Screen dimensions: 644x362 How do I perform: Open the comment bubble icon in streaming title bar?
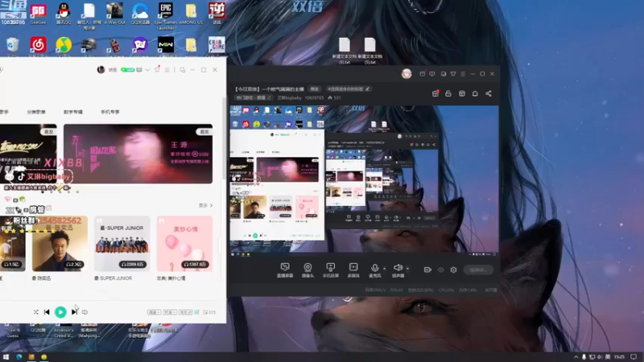(x=432, y=74)
